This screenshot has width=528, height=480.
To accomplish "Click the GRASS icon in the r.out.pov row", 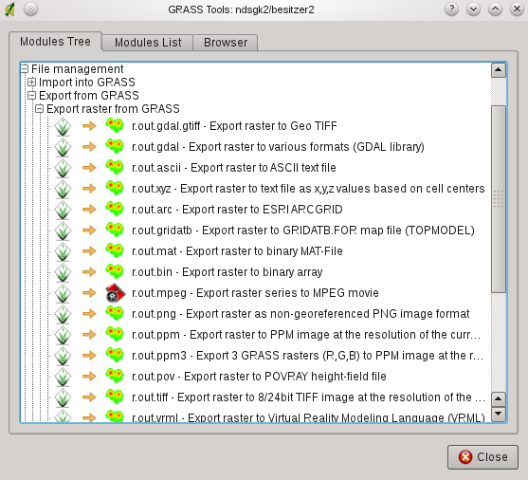I will coord(63,377).
